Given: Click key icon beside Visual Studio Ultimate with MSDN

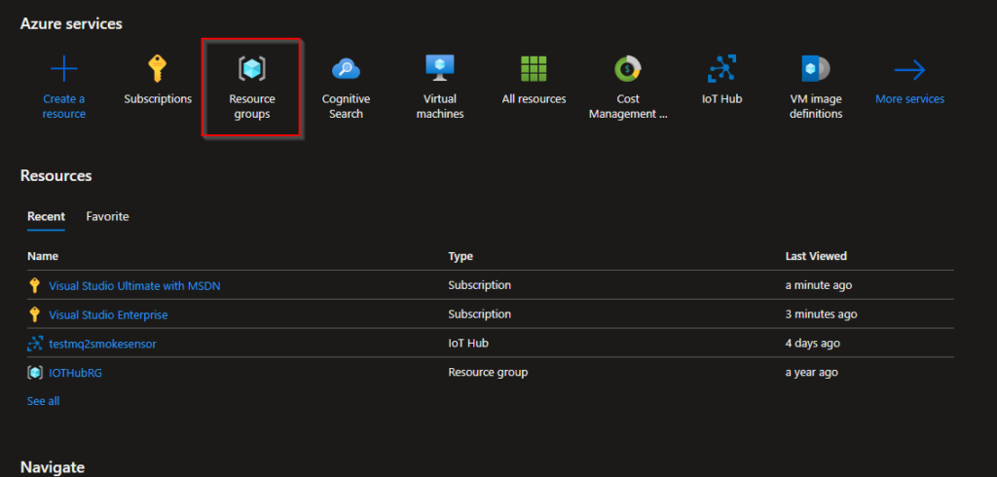Looking at the screenshot, I should 35,285.
